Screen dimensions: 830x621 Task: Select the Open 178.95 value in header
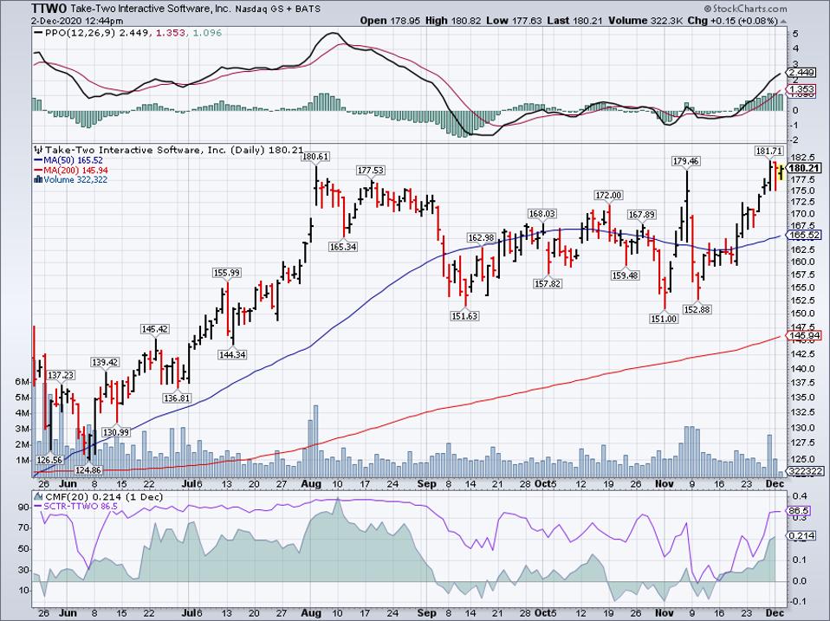point(391,21)
